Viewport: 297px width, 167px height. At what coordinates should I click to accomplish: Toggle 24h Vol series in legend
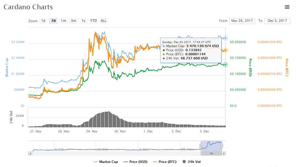pyautogui.click(x=191, y=162)
